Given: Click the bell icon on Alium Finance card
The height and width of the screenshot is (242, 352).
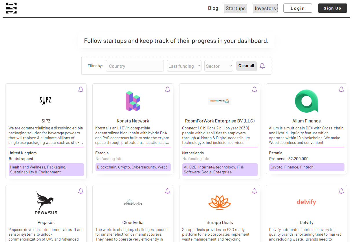Looking at the screenshot, I should click(x=341, y=90).
